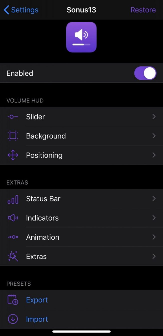Tap the Import download-arrow icon
The height and width of the screenshot is (336, 163).
13,319
